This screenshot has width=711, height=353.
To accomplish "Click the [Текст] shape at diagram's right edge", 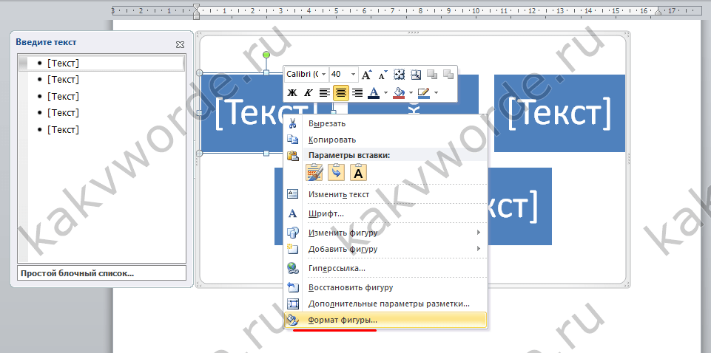I will pyautogui.click(x=559, y=113).
